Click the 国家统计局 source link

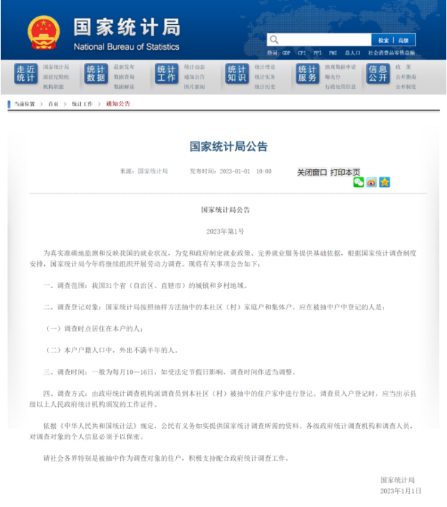coord(153,171)
